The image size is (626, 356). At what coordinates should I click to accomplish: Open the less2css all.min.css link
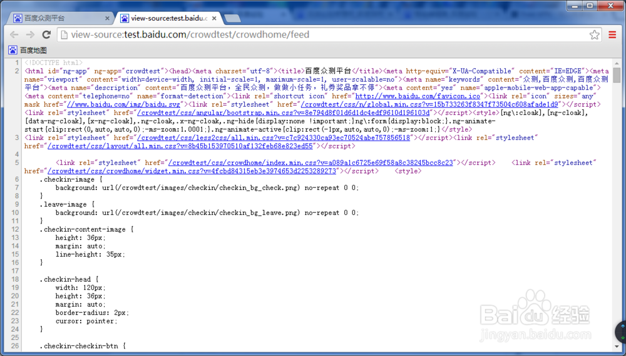point(274,138)
